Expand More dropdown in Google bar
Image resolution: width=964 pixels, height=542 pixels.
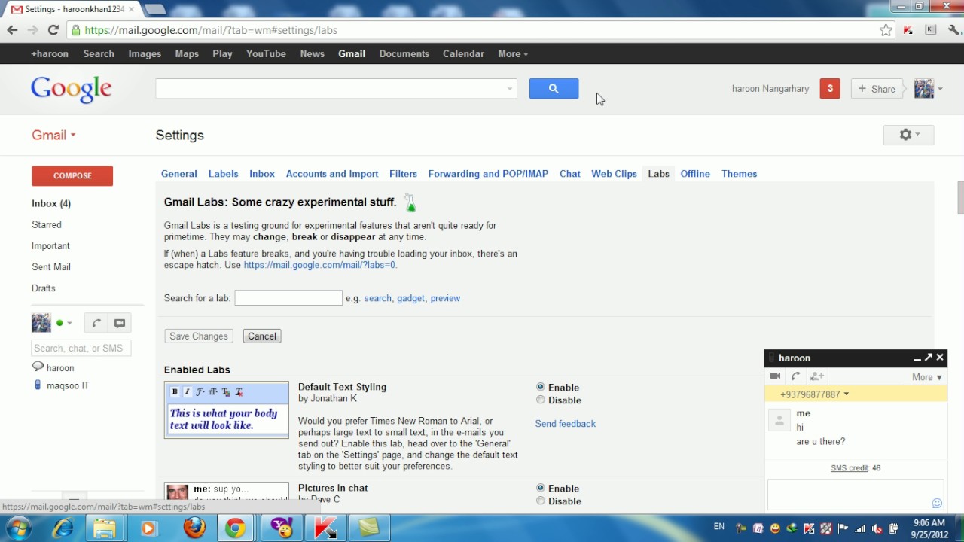tap(513, 54)
